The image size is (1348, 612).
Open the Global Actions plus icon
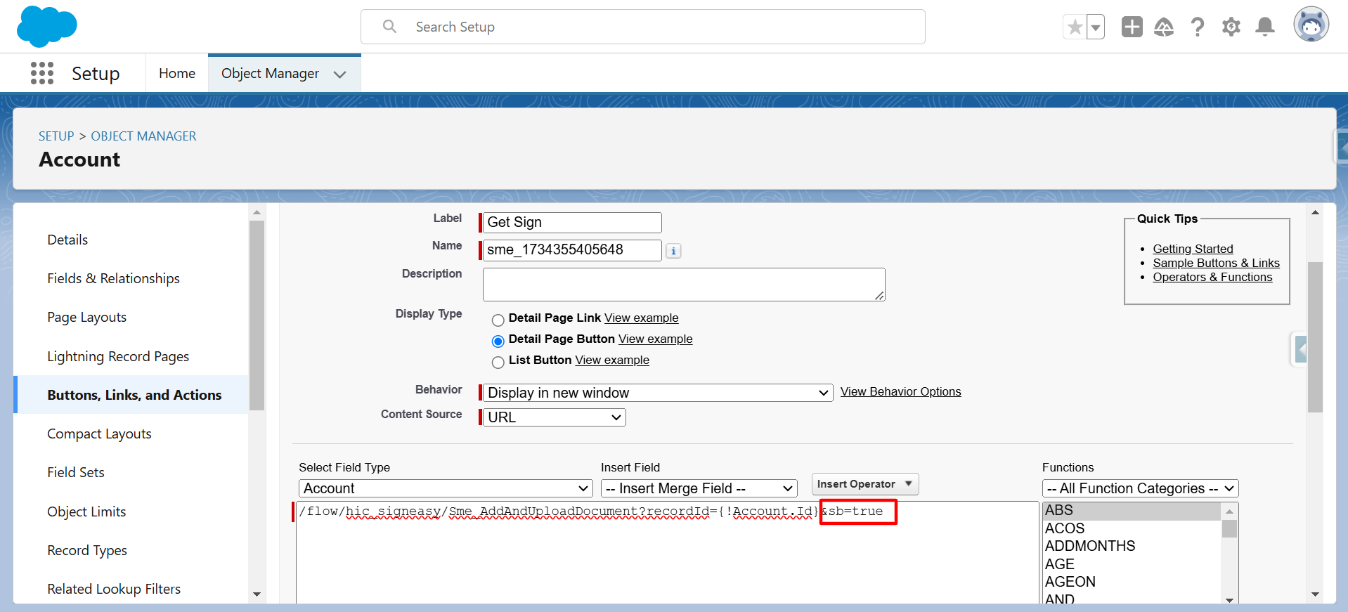(x=1132, y=27)
